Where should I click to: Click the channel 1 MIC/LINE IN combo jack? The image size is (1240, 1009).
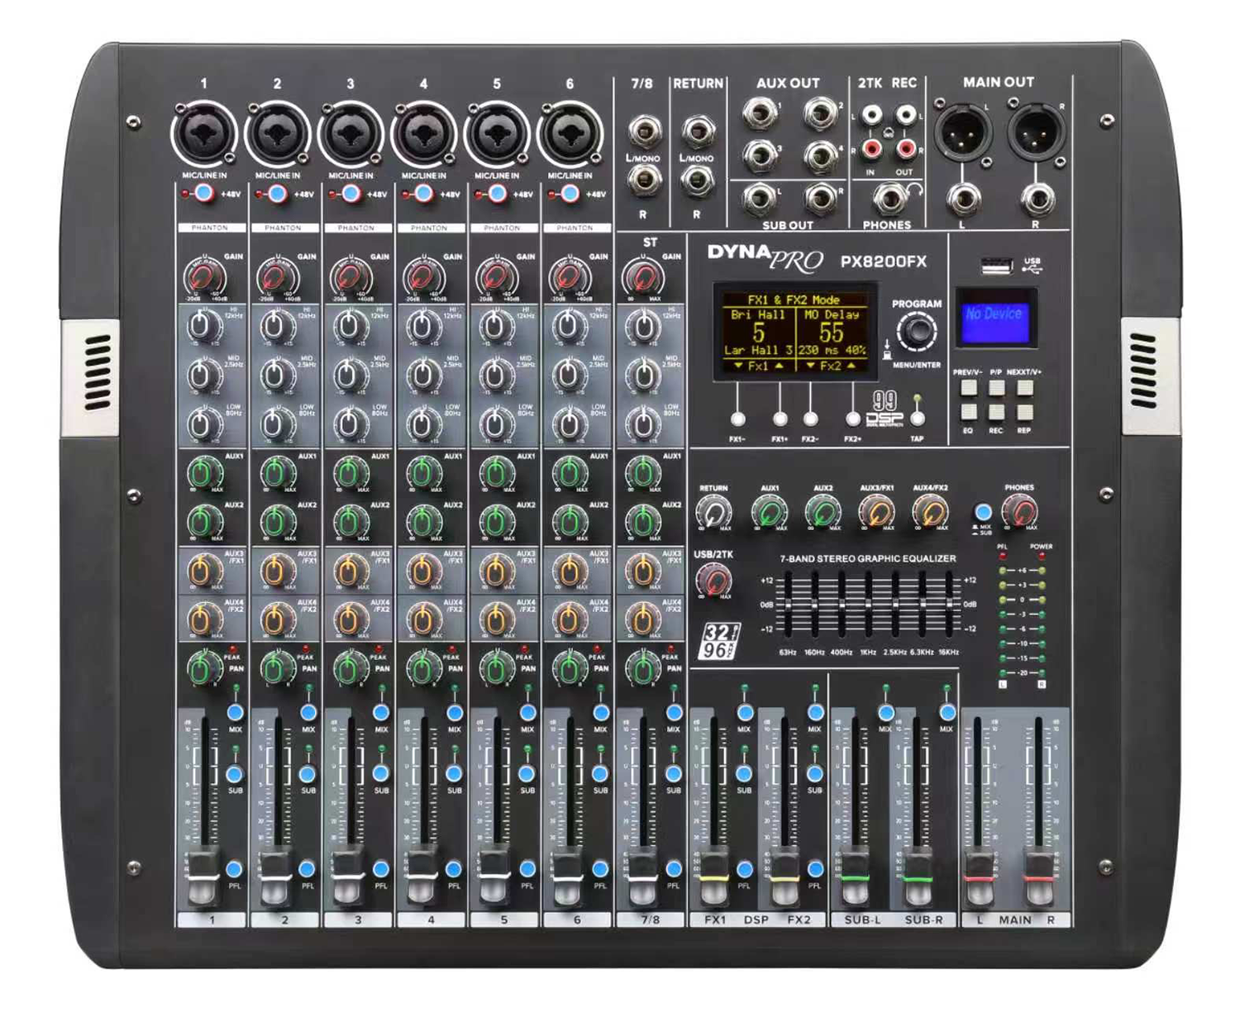click(x=204, y=133)
